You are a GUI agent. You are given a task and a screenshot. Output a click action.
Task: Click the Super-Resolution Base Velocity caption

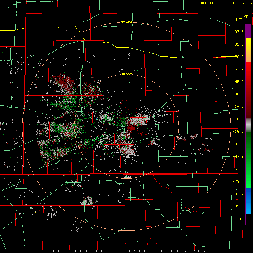[128, 251]
